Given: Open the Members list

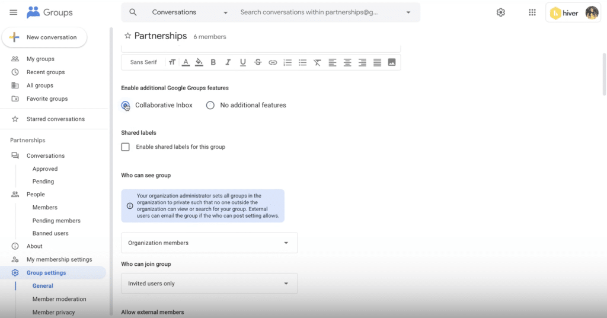Looking at the screenshot, I should tap(45, 207).
